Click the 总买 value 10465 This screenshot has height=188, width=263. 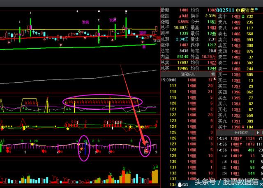coord(183,68)
